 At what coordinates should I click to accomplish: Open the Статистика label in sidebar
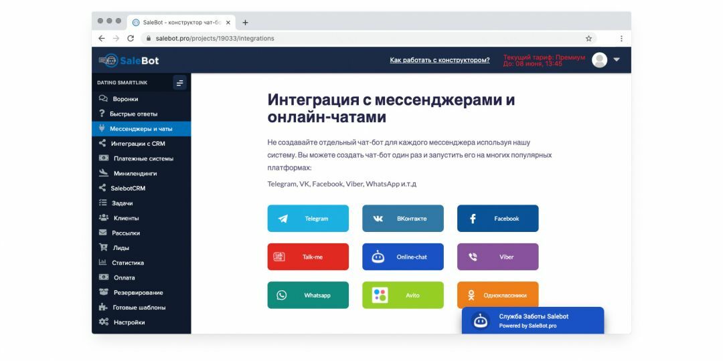[128, 263]
